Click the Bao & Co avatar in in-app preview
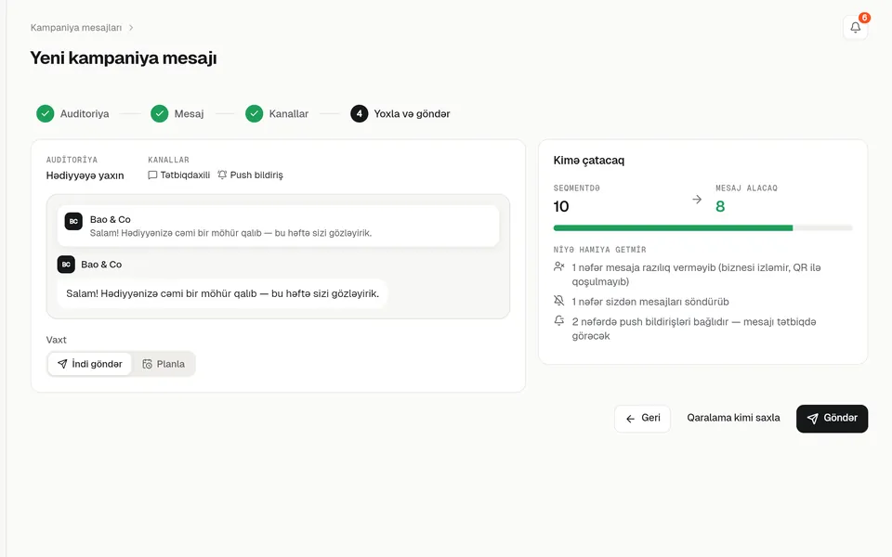The height and width of the screenshot is (557, 892). tap(66, 265)
